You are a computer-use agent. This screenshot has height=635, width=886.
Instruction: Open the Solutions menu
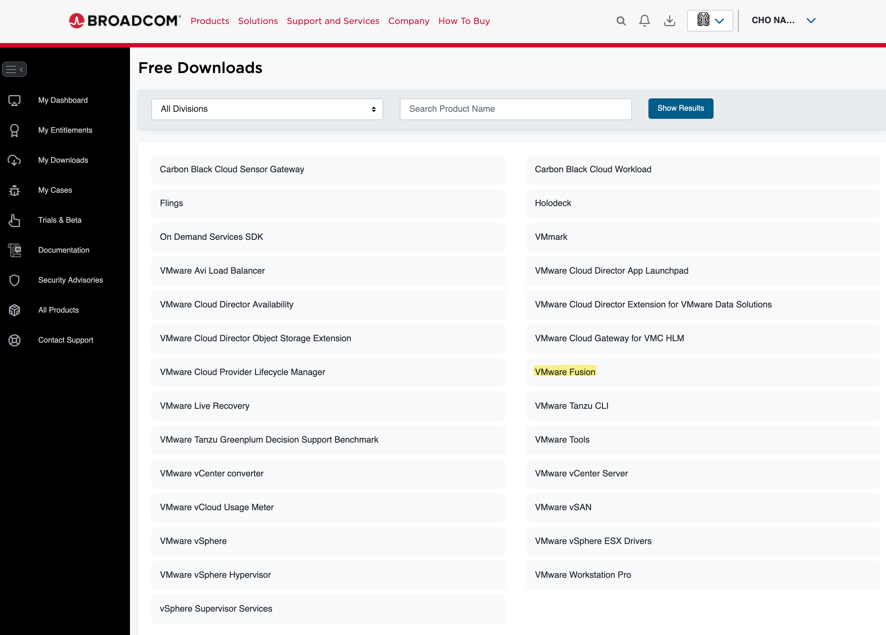(258, 21)
